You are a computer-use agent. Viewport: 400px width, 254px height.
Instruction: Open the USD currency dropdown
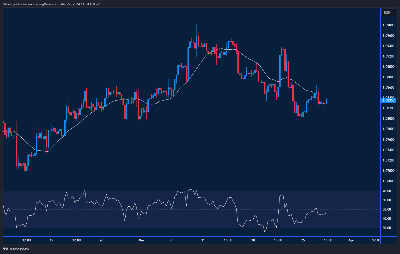(x=388, y=12)
